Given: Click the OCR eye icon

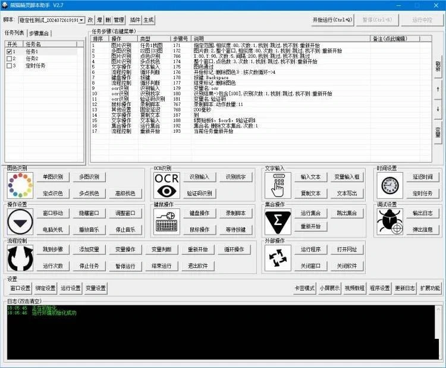Looking at the screenshot, I should pyautogui.click(x=167, y=186).
